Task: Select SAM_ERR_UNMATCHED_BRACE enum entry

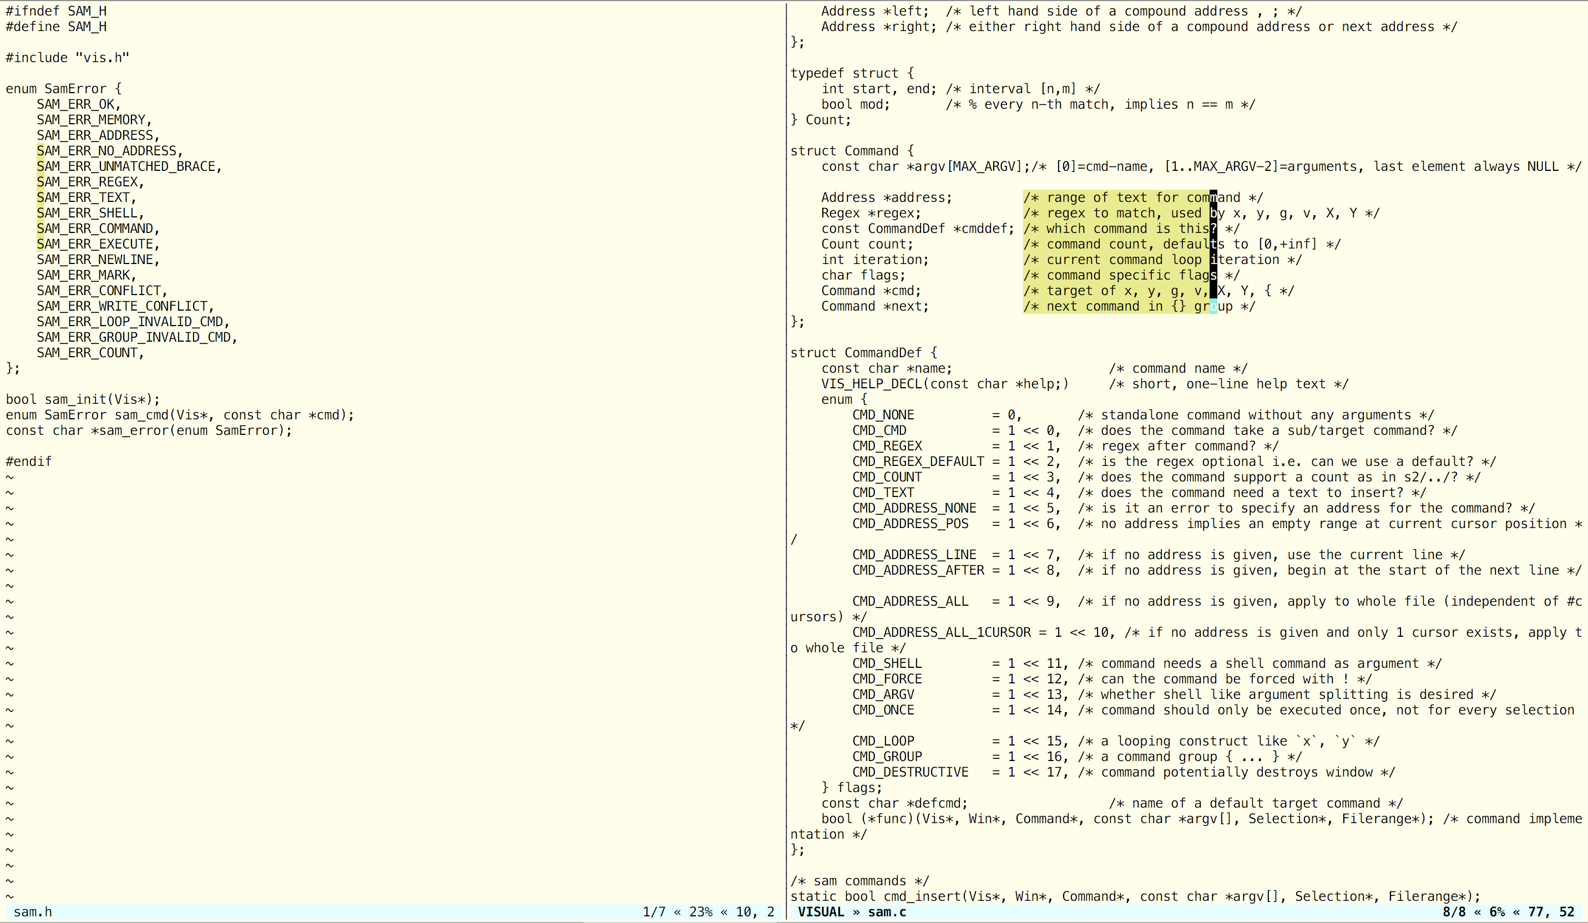Action: coord(127,165)
